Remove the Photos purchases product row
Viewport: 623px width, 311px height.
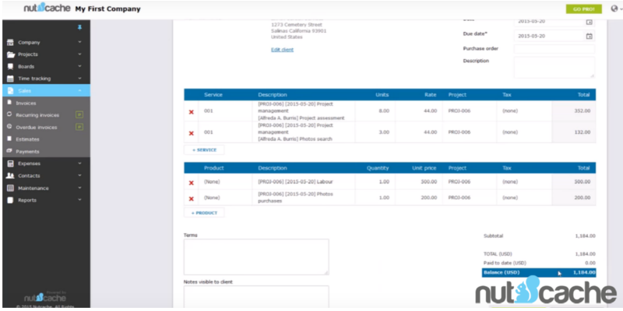(192, 198)
